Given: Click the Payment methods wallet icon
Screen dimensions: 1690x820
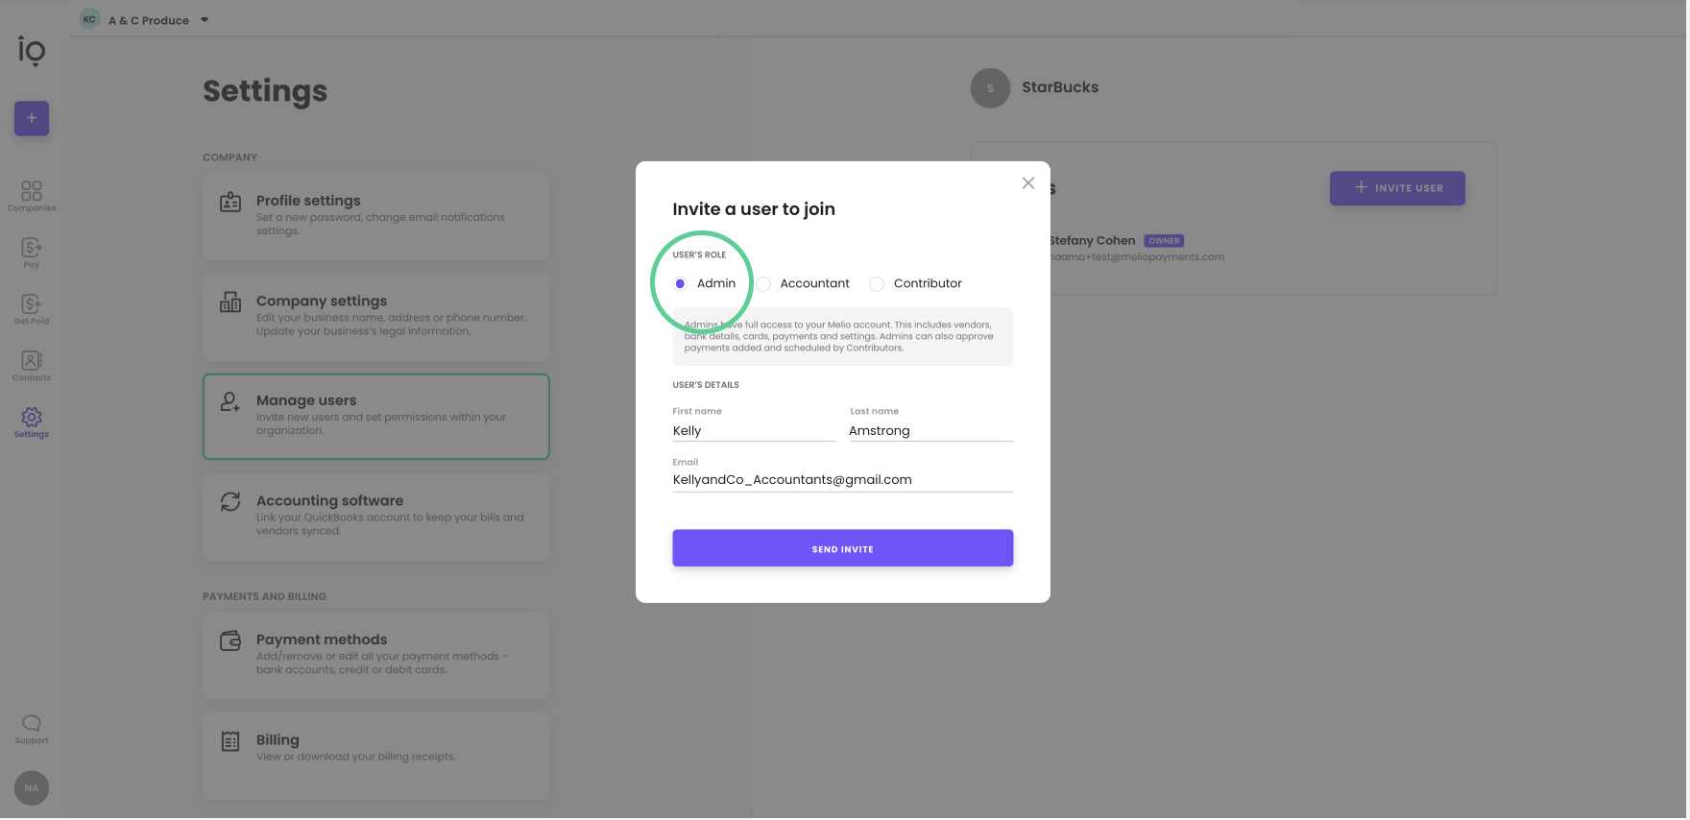Looking at the screenshot, I should coord(230,640).
